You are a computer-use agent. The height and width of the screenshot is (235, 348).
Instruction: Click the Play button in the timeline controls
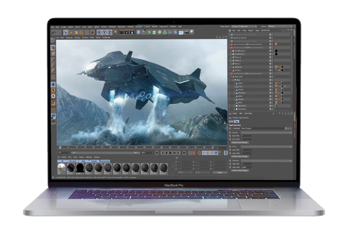pyautogui.click(x=170, y=153)
